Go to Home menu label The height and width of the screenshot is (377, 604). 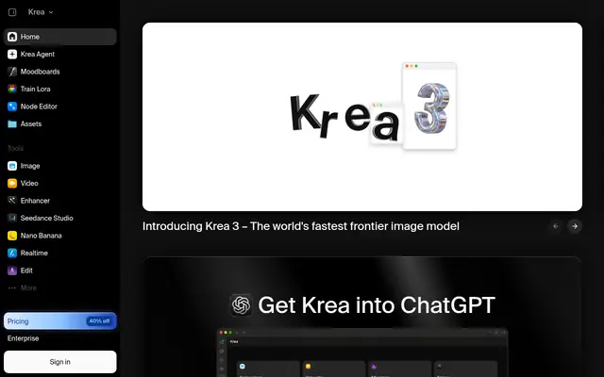point(30,37)
